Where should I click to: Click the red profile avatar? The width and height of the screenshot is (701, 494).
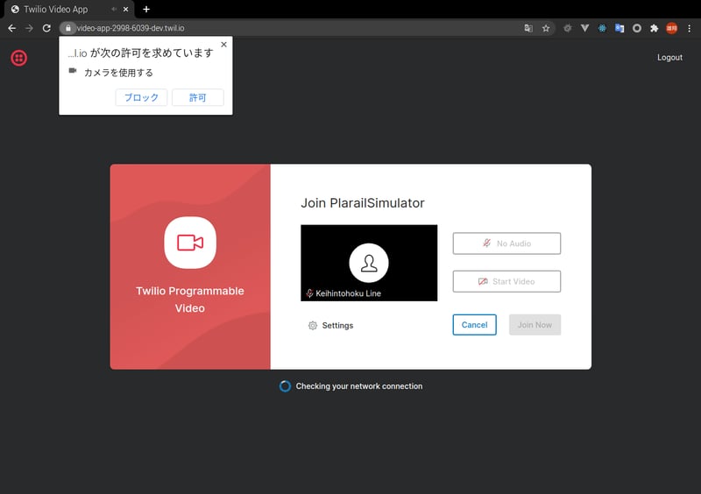pos(671,28)
